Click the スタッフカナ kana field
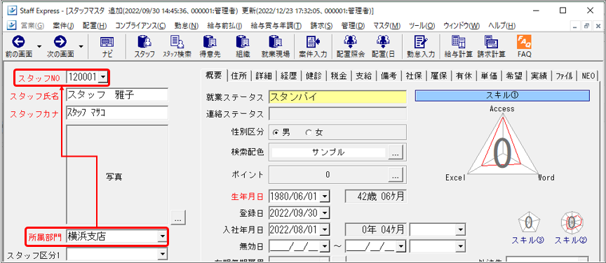 coord(117,113)
